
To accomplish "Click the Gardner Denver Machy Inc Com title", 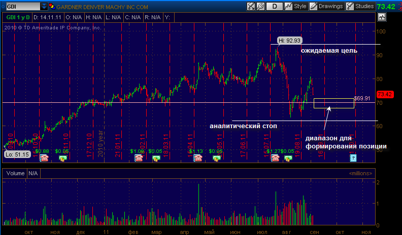I will [x=102, y=7].
